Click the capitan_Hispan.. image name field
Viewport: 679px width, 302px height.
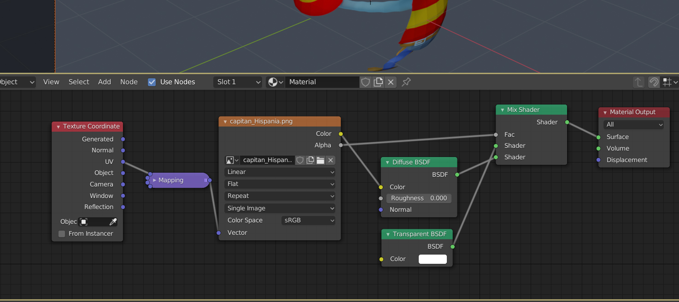pyautogui.click(x=267, y=160)
